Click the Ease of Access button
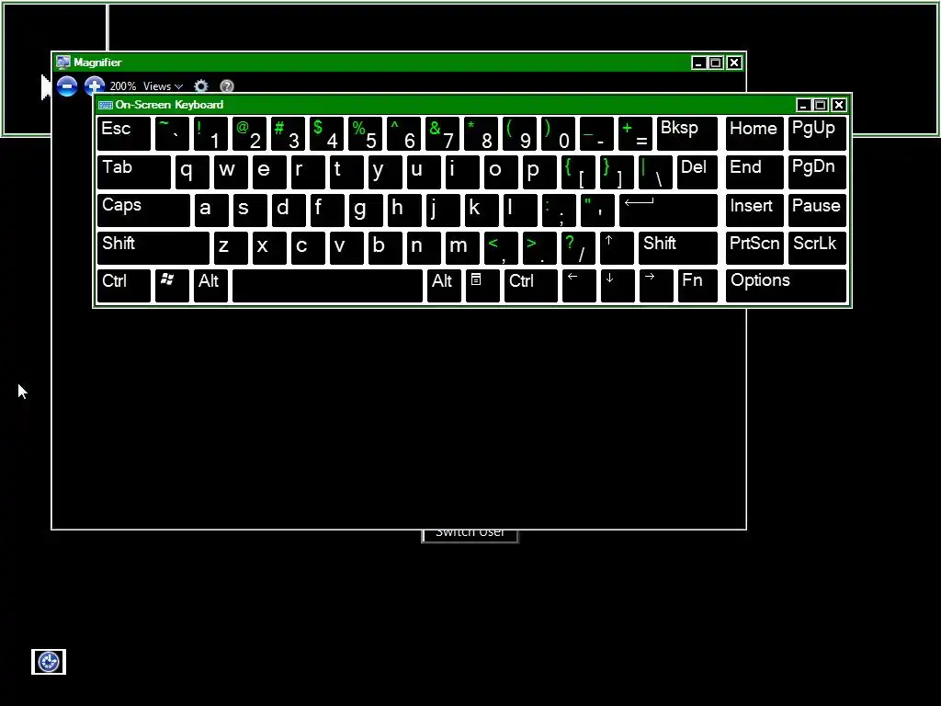Viewport: 941px width, 706px height. pos(49,662)
